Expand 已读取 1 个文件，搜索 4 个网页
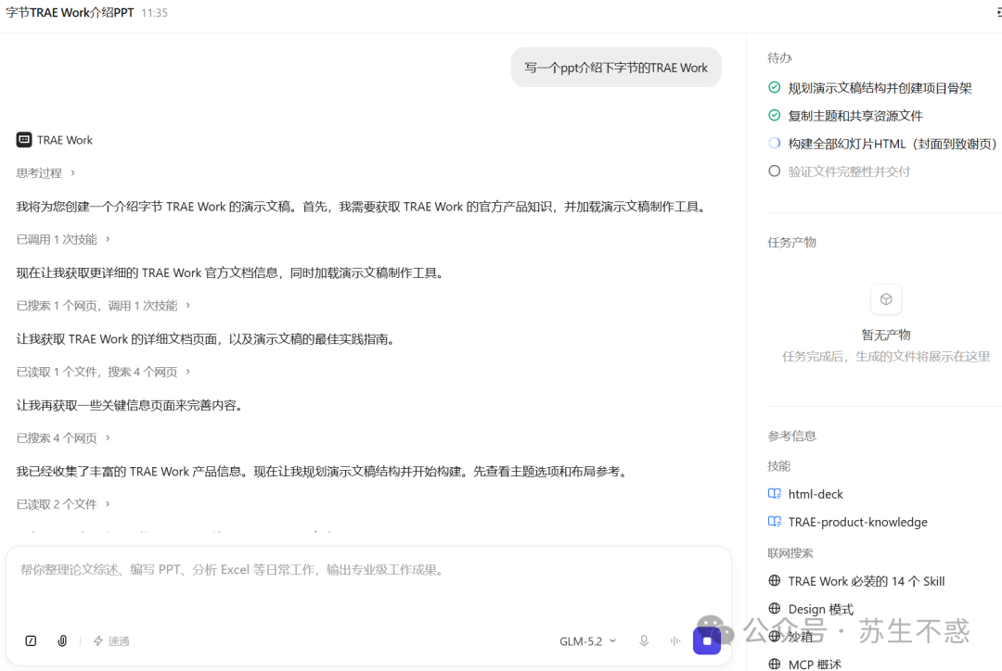The height and width of the screenshot is (671, 1002). tap(104, 372)
